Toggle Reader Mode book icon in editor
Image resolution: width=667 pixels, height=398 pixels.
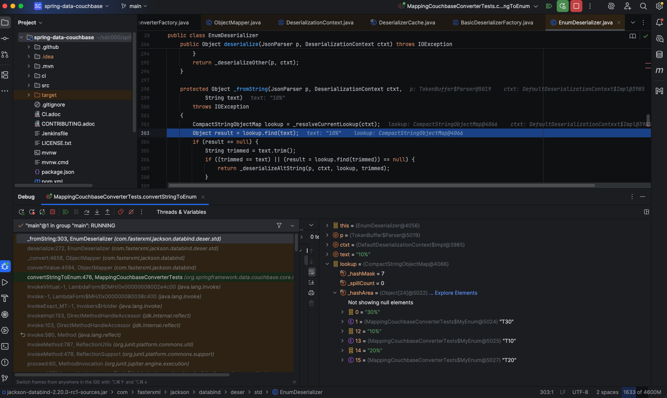pyautogui.click(x=633, y=36)
